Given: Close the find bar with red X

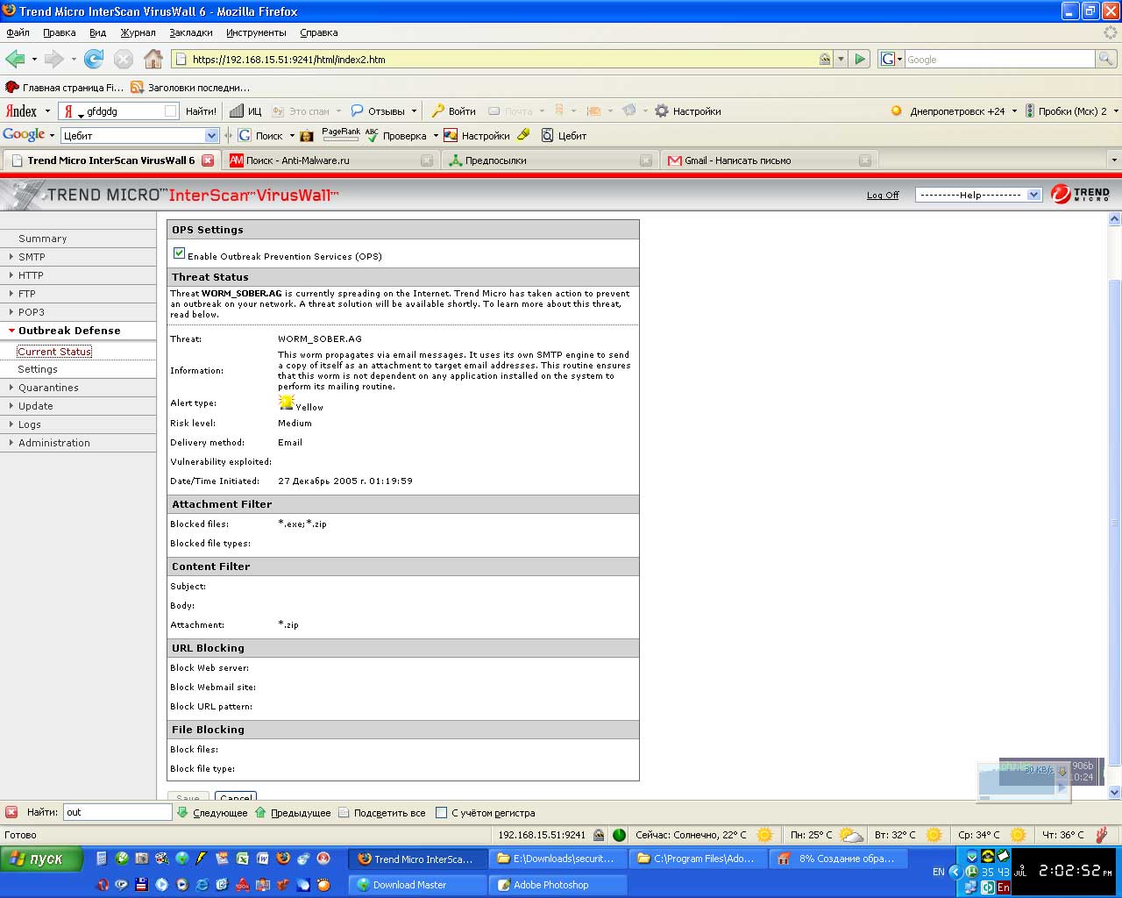Looking at the screenshot, I should click(x=11, y=812).
